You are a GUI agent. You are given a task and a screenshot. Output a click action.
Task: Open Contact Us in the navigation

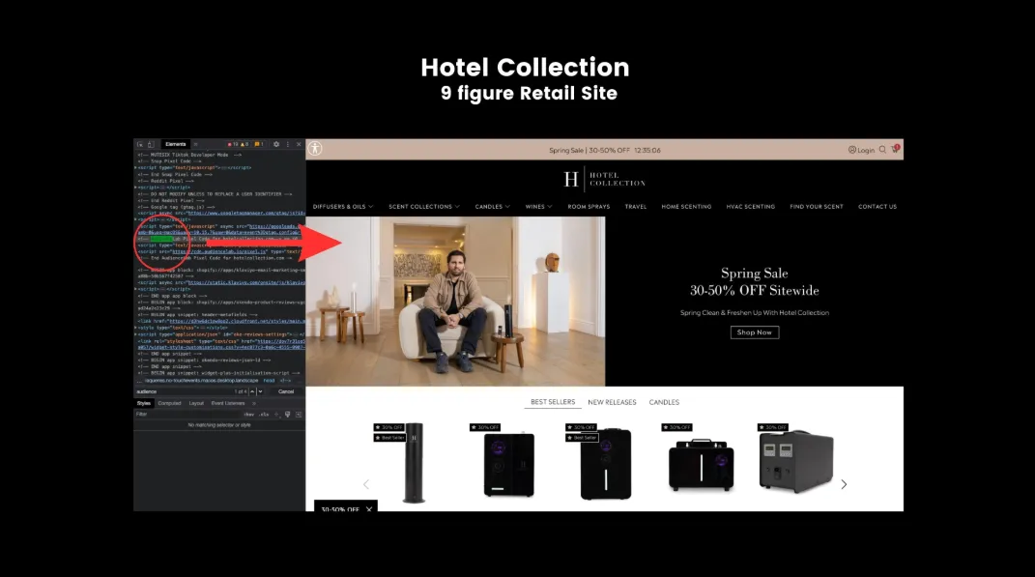(877, 207)
